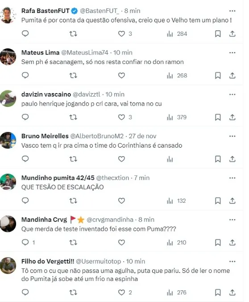
Task: Retweet Mateus Lima's post
Action: (73, 75)
